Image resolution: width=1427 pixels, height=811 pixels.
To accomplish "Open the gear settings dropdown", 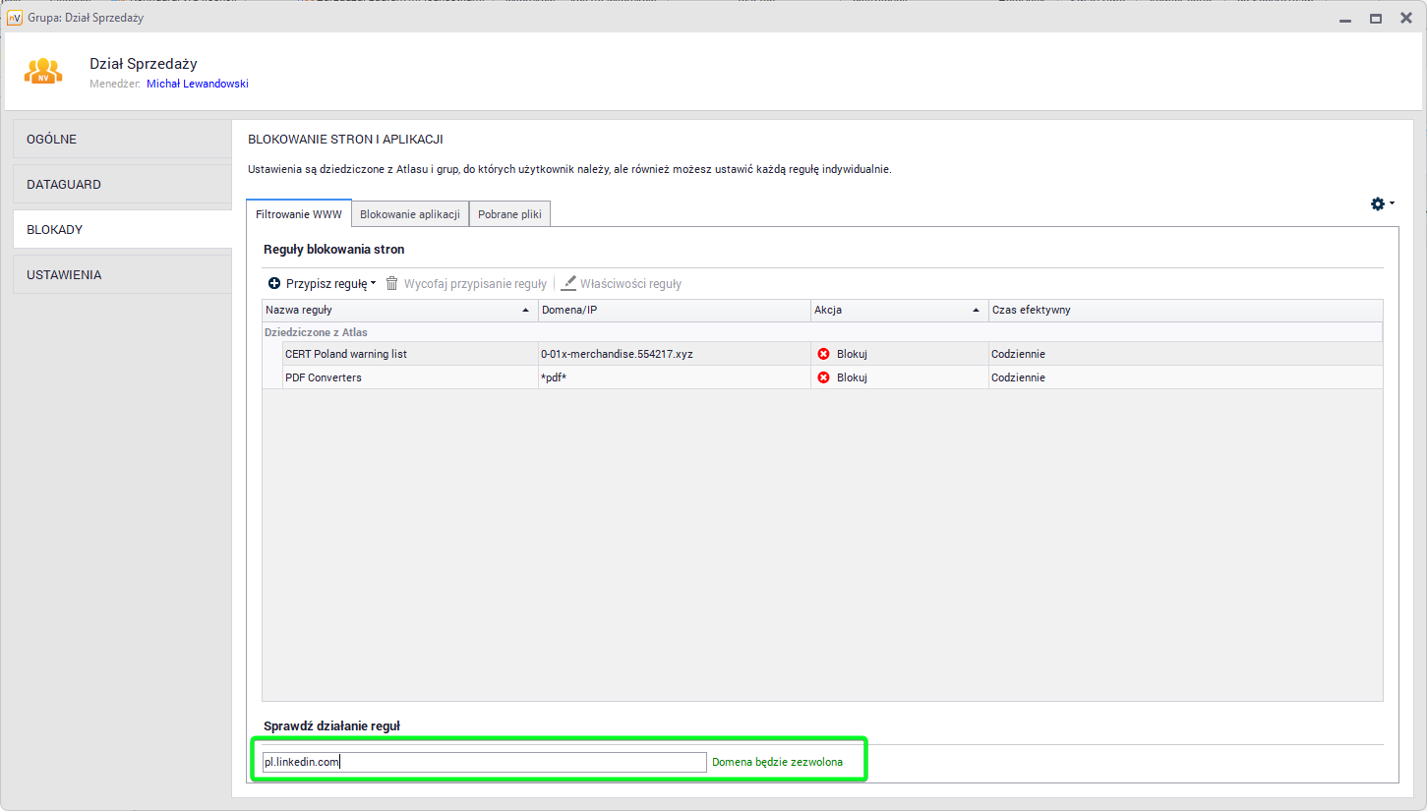I will [1382, 203].
